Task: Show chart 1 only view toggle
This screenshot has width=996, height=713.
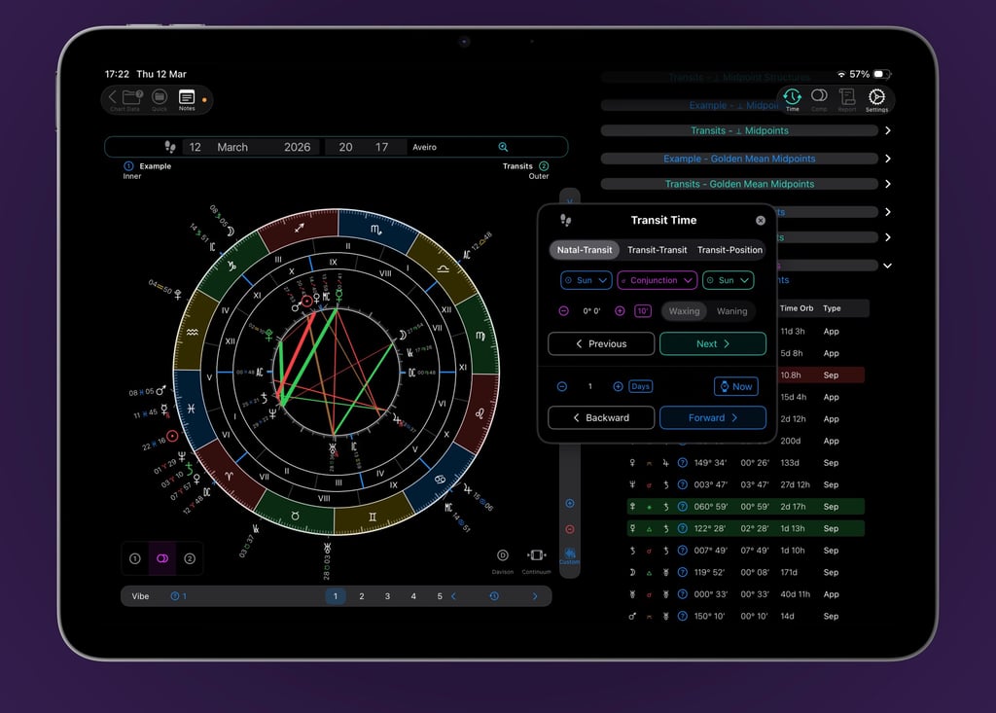Action: tap(134, 558)
